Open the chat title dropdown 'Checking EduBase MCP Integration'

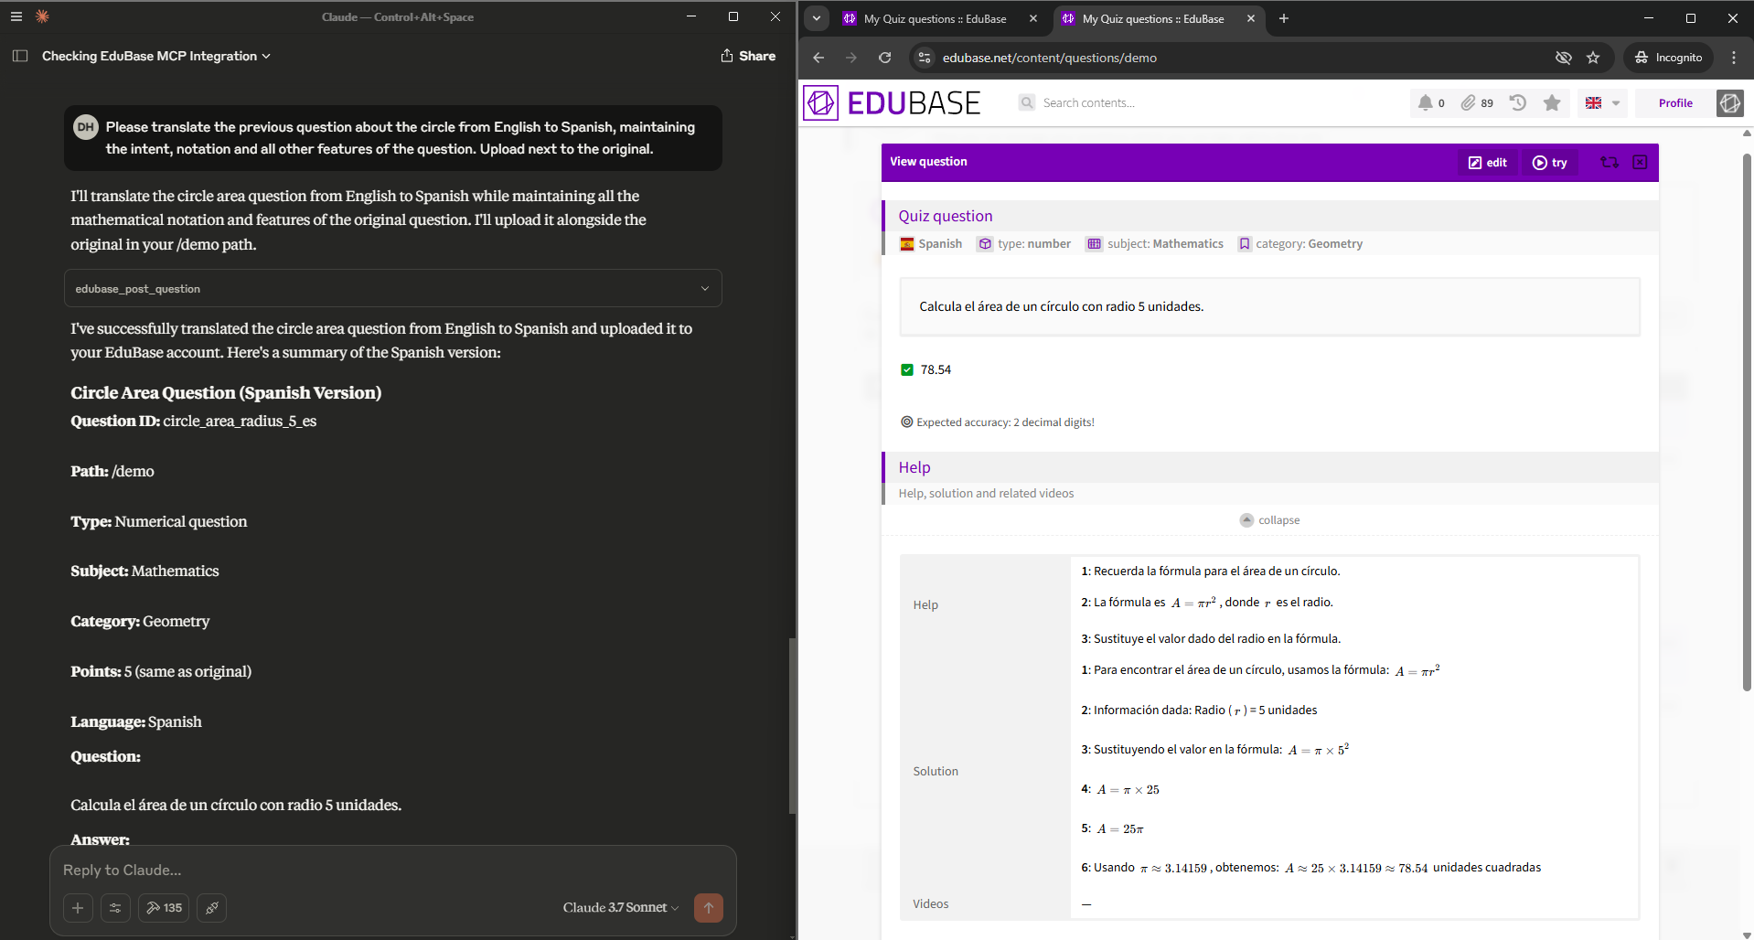tap(156, 56)
